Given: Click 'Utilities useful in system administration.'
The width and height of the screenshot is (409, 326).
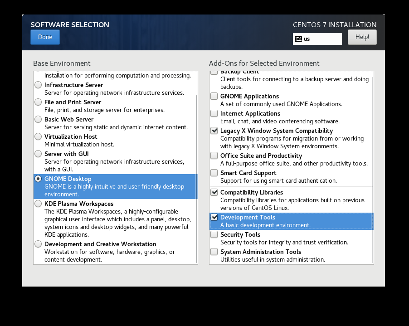Looking at the screenshot, I should tap(273, 259).
